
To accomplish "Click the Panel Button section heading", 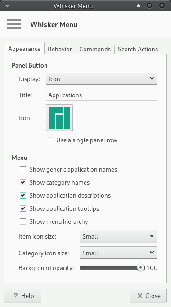I will coord(30,65).
